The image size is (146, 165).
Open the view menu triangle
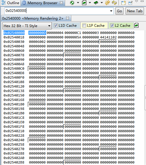coord(137,1)
